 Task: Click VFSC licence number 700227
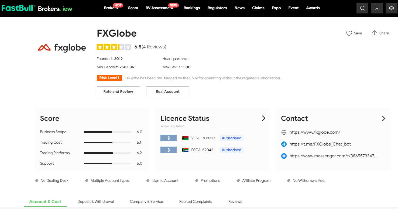209,138
